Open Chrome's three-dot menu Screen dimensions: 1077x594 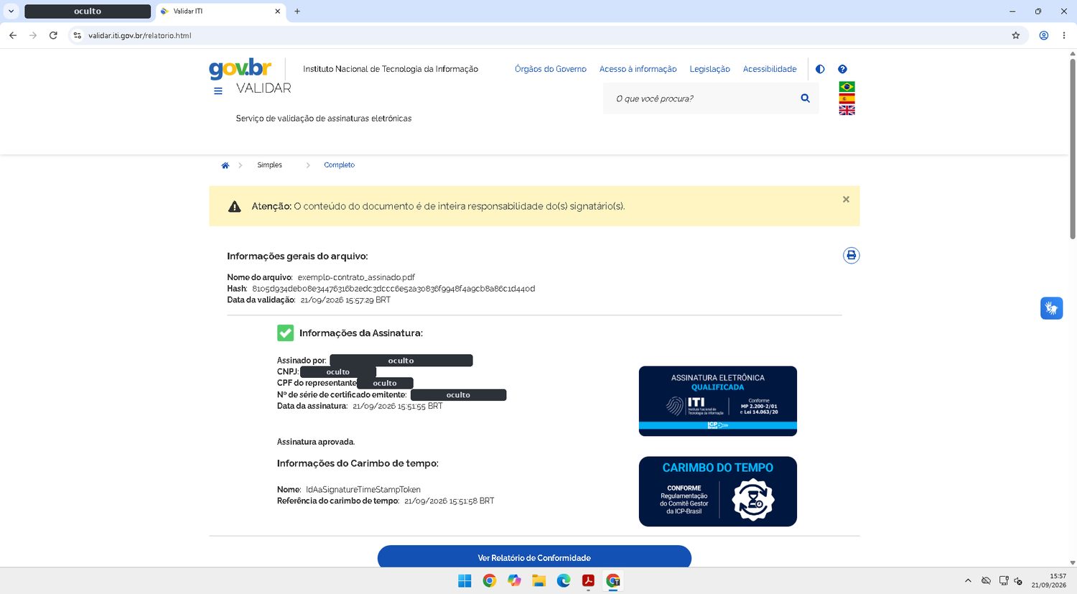[x=1064, y=35]
